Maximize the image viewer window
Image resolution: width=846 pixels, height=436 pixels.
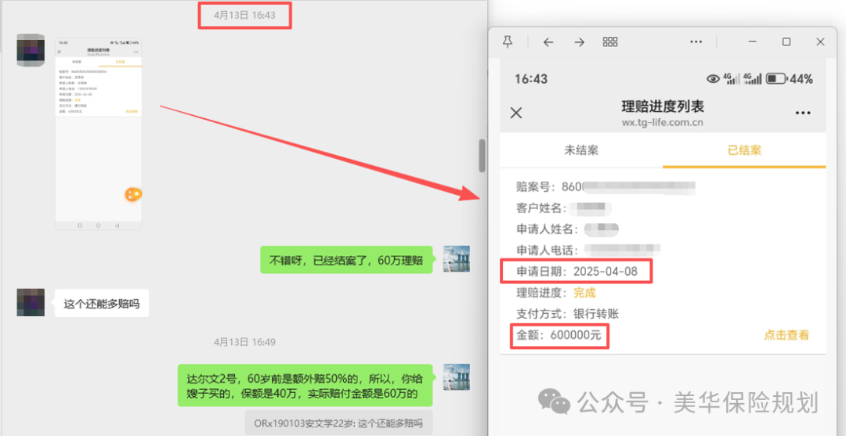(786, 42)
